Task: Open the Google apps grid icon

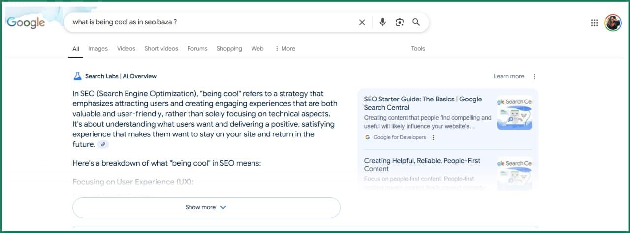Action: [x=594, y=23]
